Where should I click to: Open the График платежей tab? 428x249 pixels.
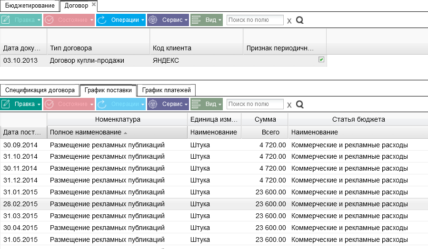[167, 90]
